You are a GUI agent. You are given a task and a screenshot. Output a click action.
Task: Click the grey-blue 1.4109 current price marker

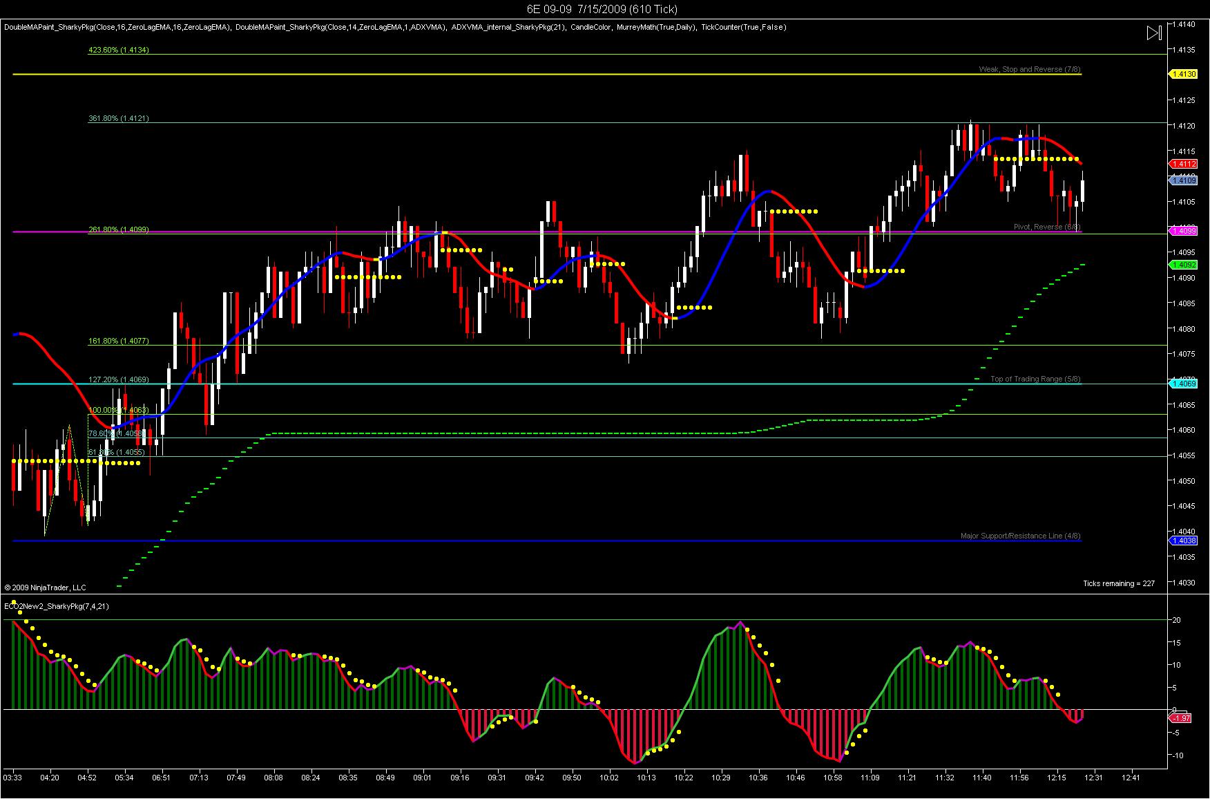pyautogui.click(x=1183, y=180)
